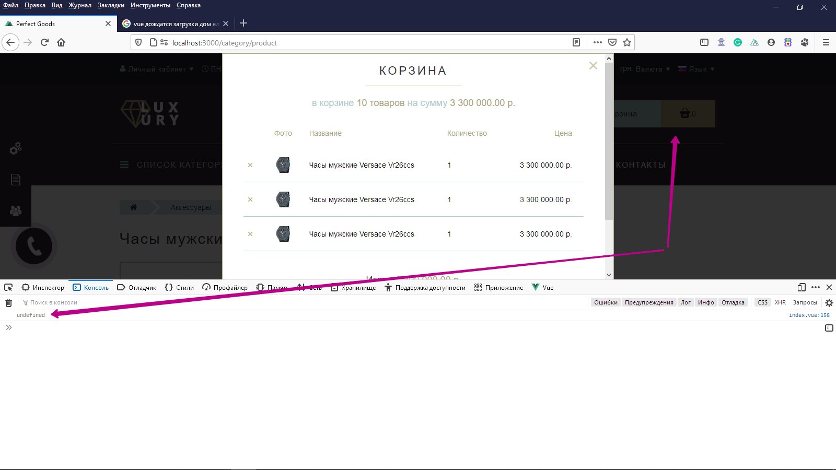Toggle the Отладка console filter
Viewport: 836px width, 470px height.
click(733, 302)
